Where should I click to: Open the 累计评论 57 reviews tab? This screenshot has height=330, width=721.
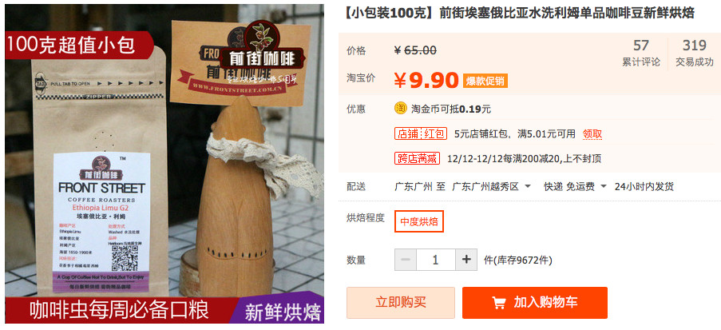point(641,53)
